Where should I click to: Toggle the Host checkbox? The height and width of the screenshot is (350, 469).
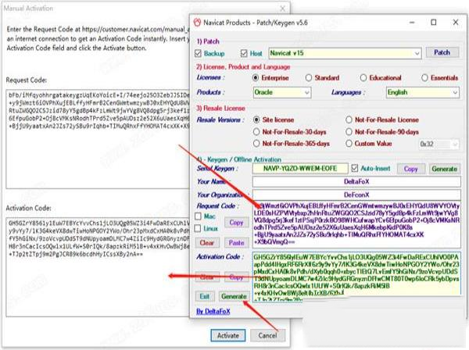pyautogui.click(x=244, y=53)
